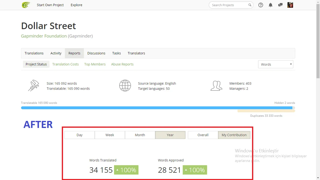Open the Discussions tab
This screenshot has height=180, width=320.
click(x=96, y=53)
